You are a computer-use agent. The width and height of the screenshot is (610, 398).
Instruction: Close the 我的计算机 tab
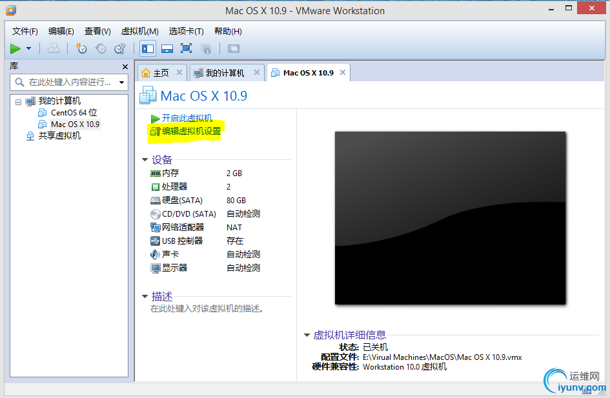point(257,72)
